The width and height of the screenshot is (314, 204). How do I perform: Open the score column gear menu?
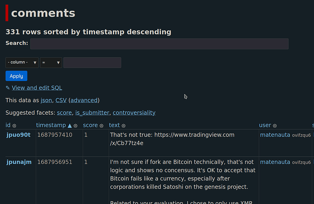(x=101, y=125)
